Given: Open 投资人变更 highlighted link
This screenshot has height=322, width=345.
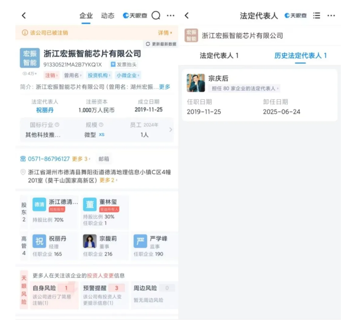Looking at the screenshot, I should (100, 275).
